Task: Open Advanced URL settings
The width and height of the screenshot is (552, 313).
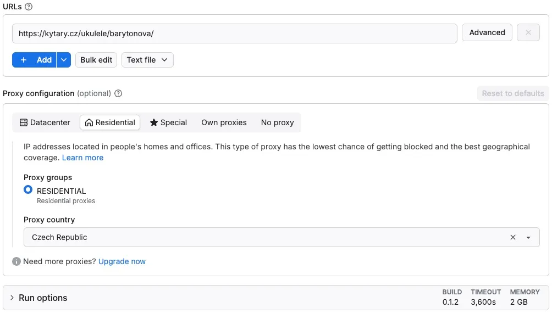Action: point(487,32)
